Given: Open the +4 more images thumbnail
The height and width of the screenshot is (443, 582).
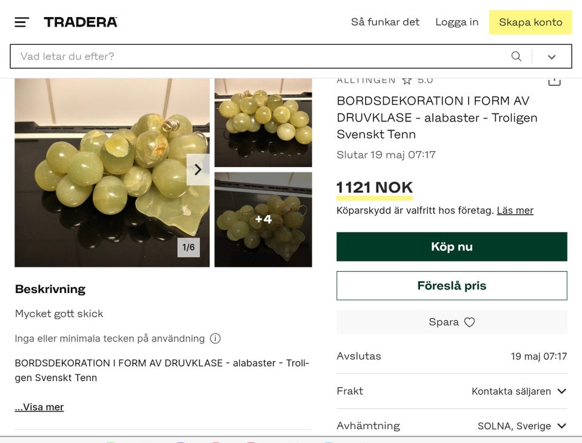Looking at the screenshot, I should 263,220.
